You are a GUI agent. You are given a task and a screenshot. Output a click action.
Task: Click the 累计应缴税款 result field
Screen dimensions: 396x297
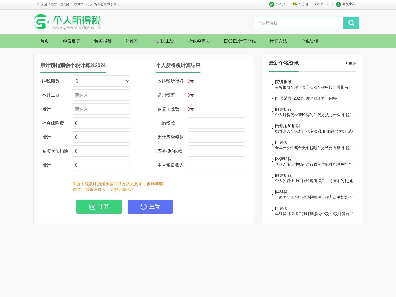coord(216,137)
